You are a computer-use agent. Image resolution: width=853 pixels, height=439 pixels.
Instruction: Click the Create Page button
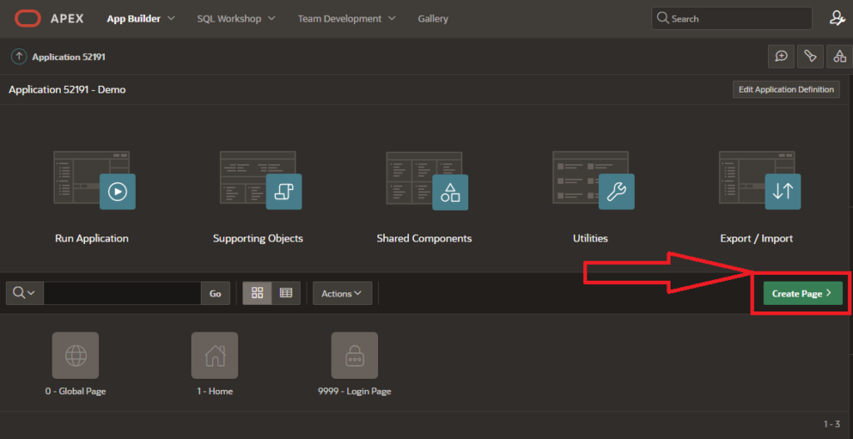coord(802,293)
